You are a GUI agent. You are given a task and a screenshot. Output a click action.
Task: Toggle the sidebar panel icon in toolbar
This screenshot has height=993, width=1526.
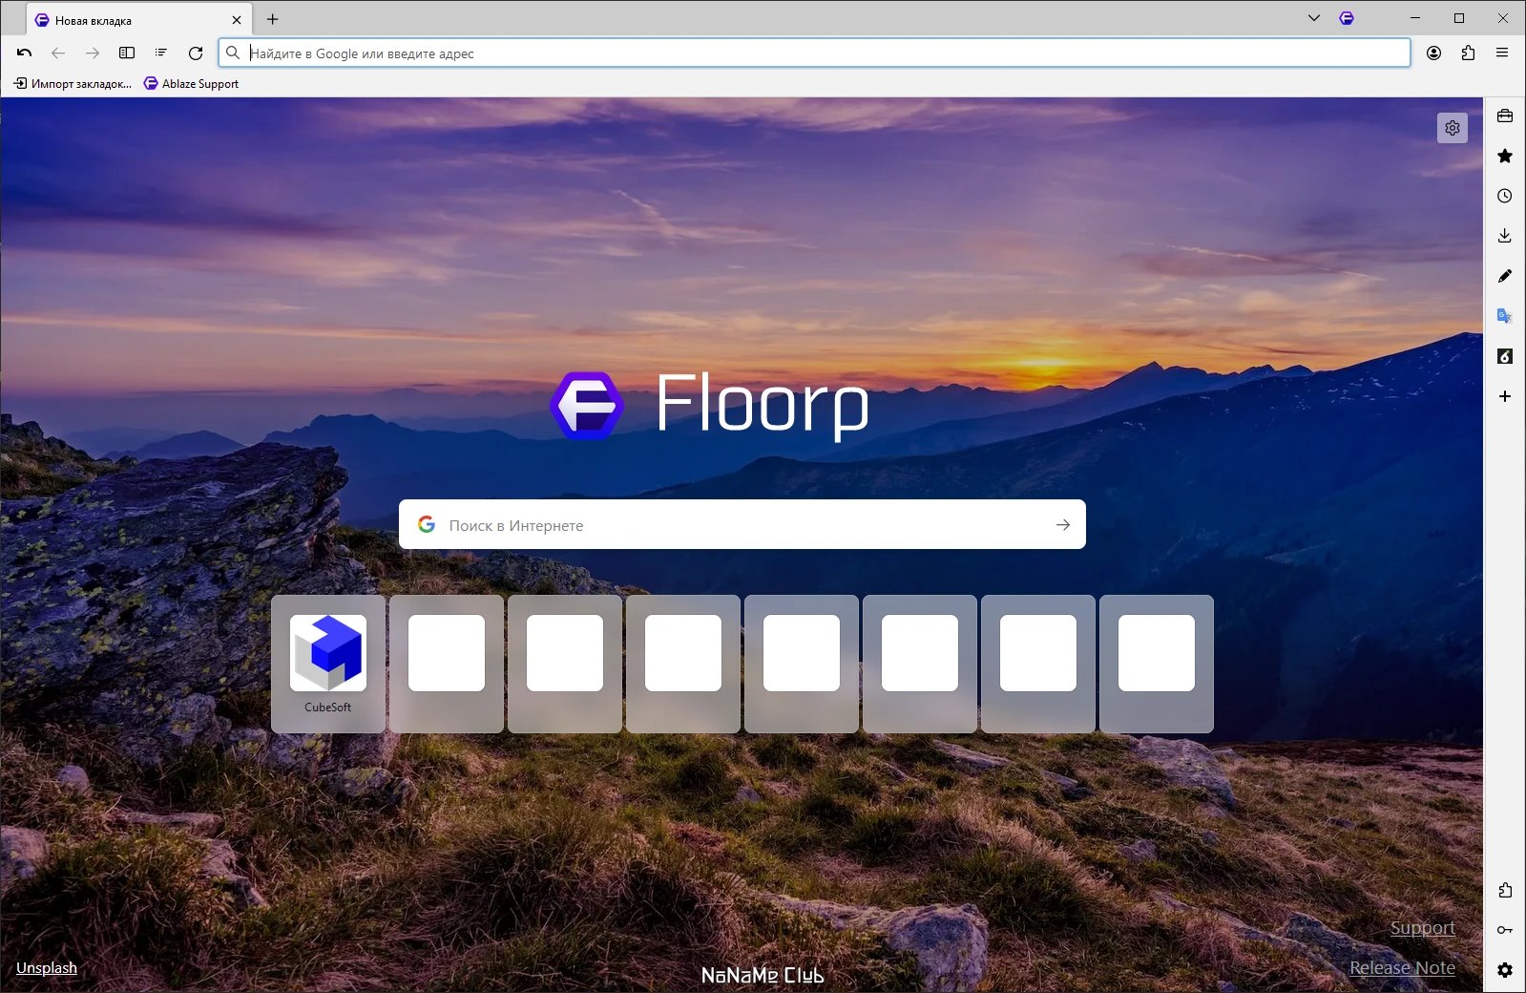point(127,53)
